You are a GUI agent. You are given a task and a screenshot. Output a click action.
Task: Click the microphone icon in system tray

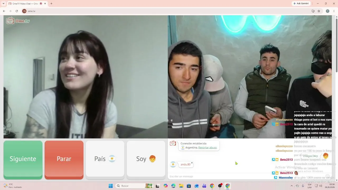click(x=303, y=186)
